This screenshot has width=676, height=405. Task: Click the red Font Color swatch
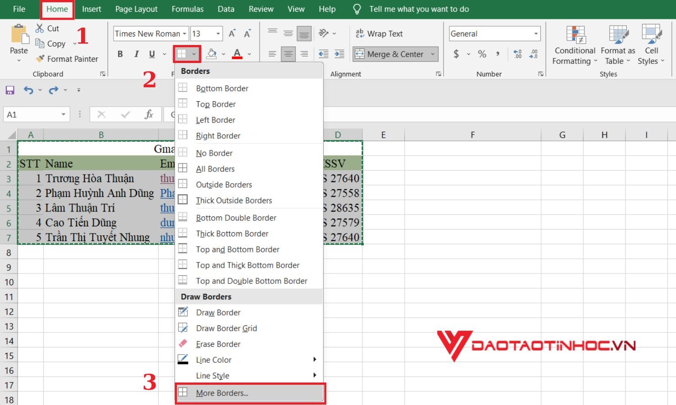(238, 54)
